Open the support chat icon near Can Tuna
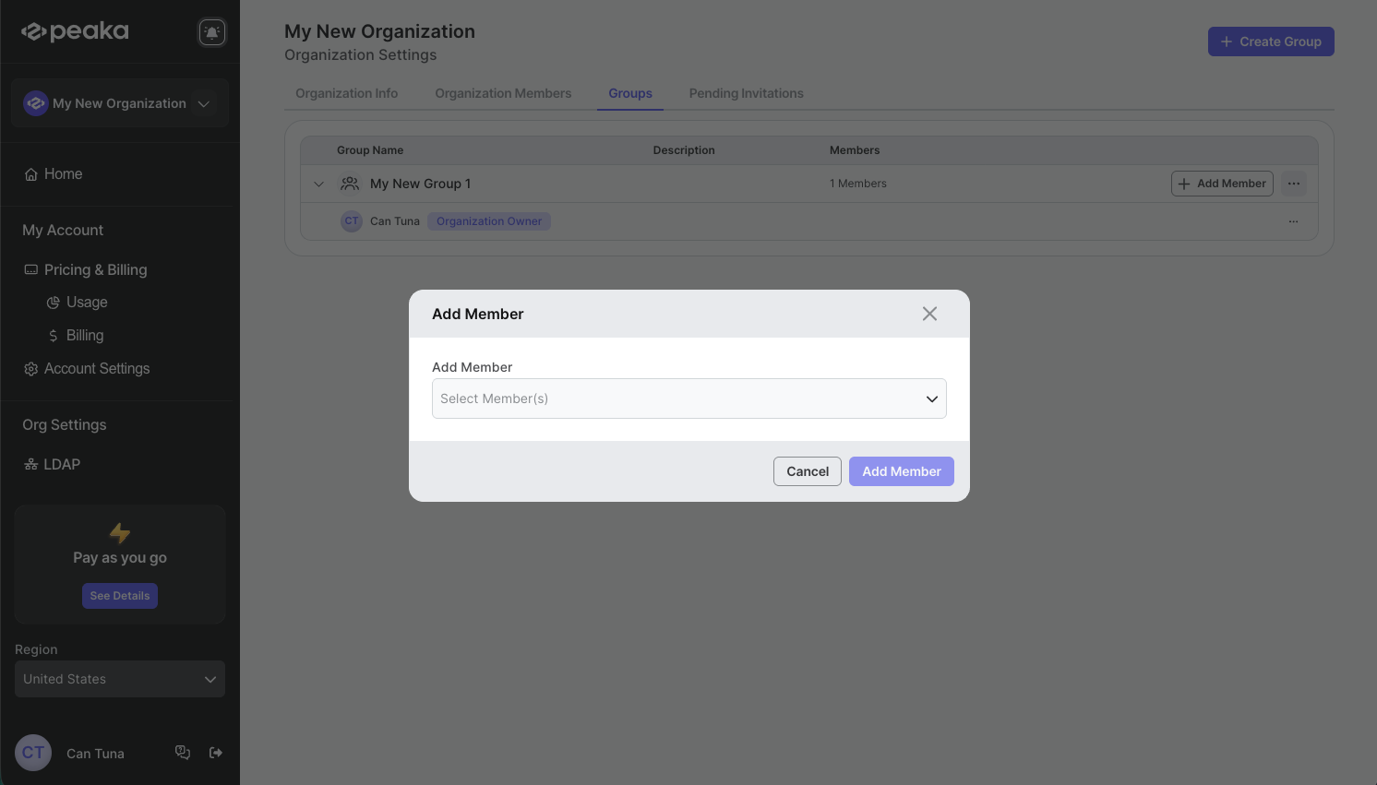Viewport: 1377px width, 785px height. pyautogui.click(x=182, y=752)
